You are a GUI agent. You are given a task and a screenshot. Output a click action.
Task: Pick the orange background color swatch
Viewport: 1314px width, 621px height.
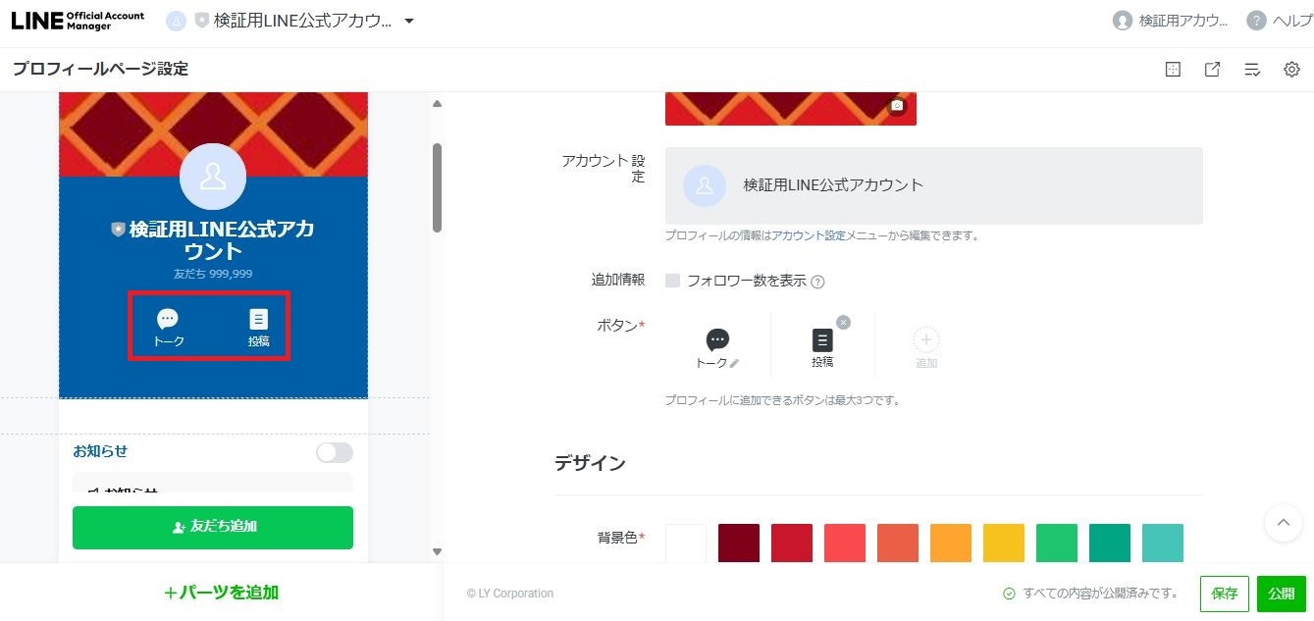[951, 543]
